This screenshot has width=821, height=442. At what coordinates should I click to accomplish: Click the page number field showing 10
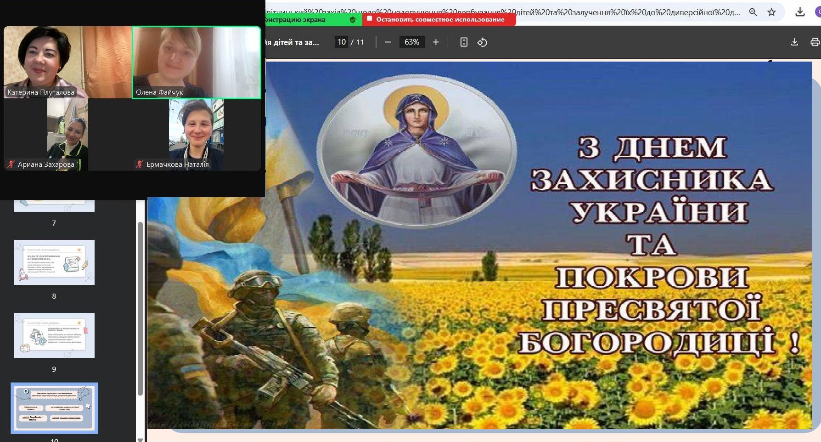[341, 42]
